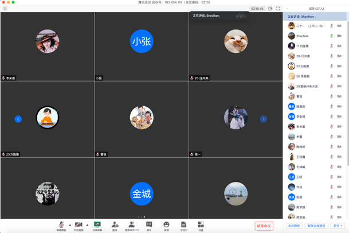
Task: Enter fullscreen using the top-right icon
Action: point(278,9)
